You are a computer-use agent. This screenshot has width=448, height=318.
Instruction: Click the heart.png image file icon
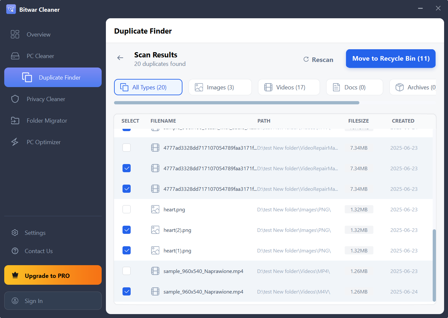tap(155, 209)
